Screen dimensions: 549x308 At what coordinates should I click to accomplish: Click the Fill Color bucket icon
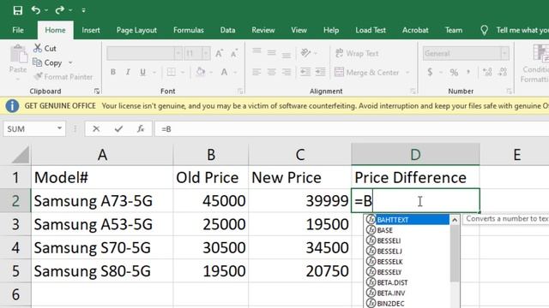[x=201, y=72]
